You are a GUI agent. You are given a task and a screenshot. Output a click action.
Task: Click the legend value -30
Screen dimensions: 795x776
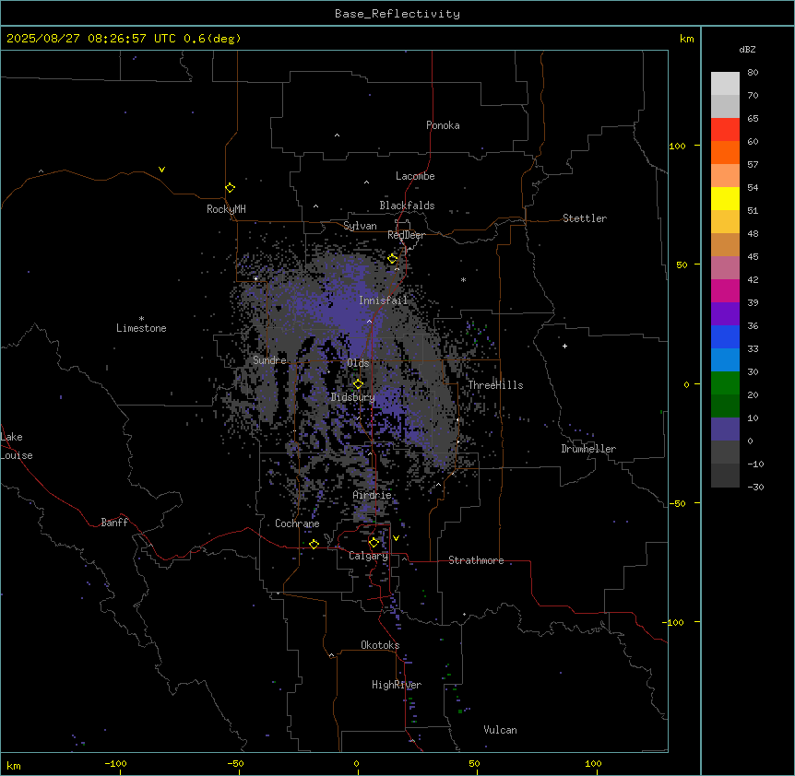(755, 487)
